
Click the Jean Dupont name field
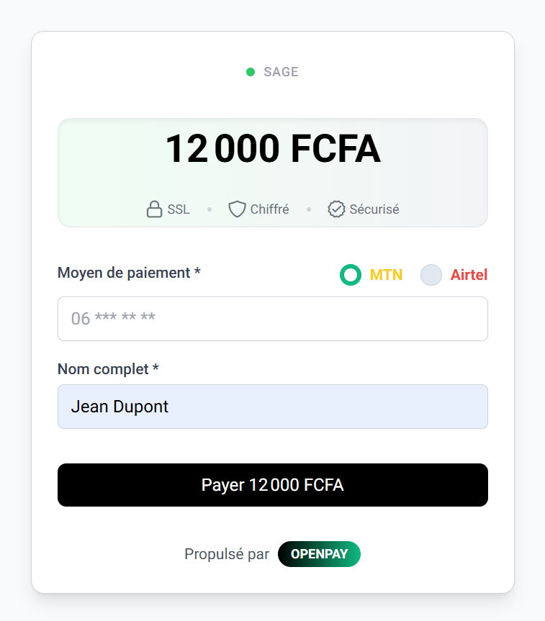pos(273,407)
